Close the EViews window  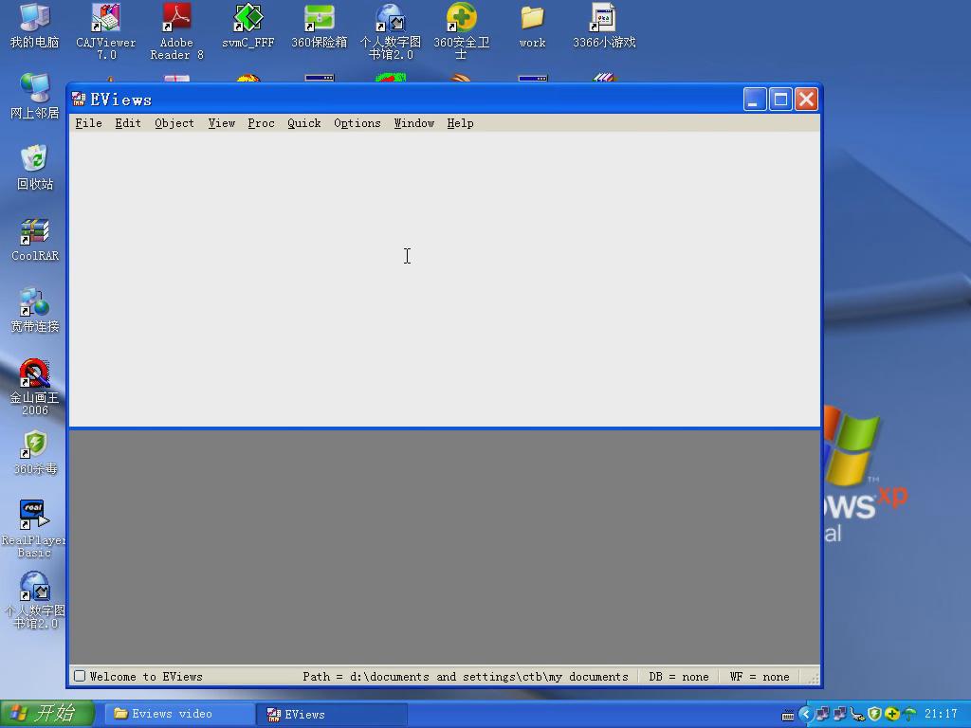[806, 99]
